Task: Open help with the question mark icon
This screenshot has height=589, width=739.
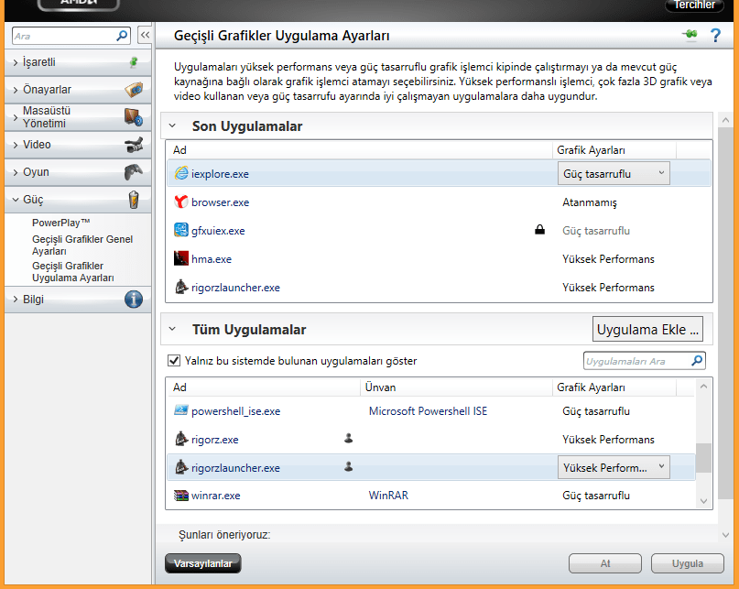Action: (715, 36)
